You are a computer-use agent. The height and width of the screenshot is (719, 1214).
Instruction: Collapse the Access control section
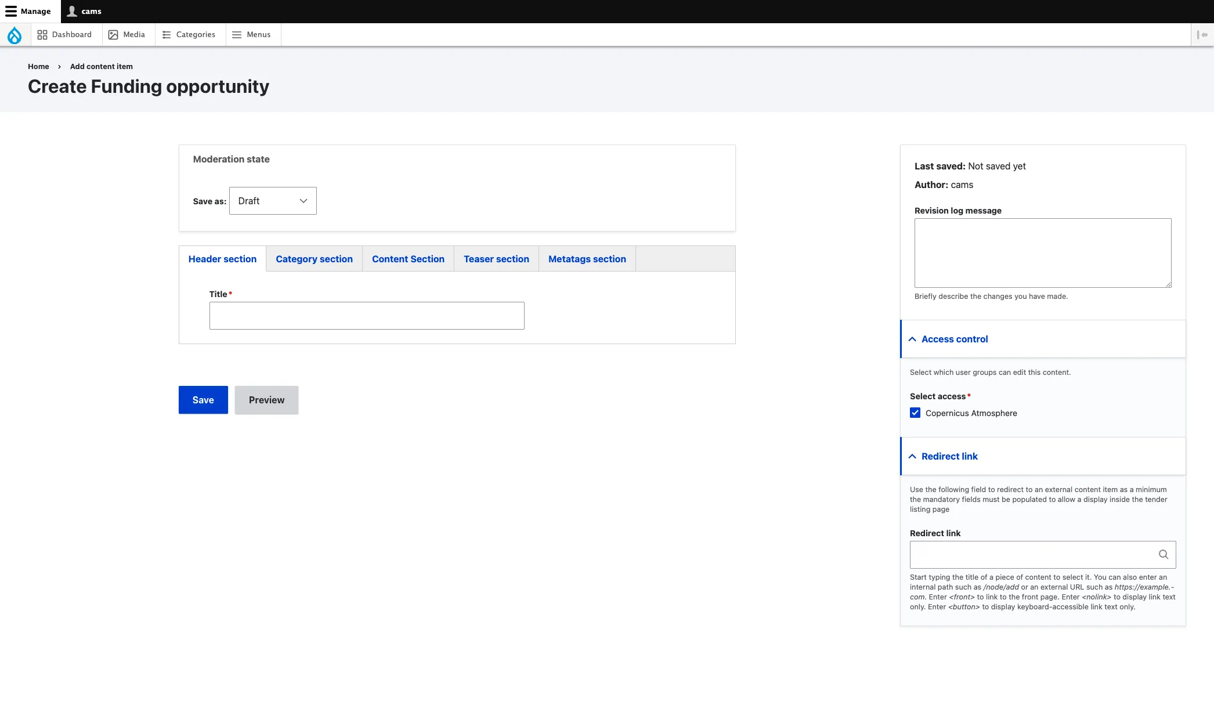point(1043,339)
